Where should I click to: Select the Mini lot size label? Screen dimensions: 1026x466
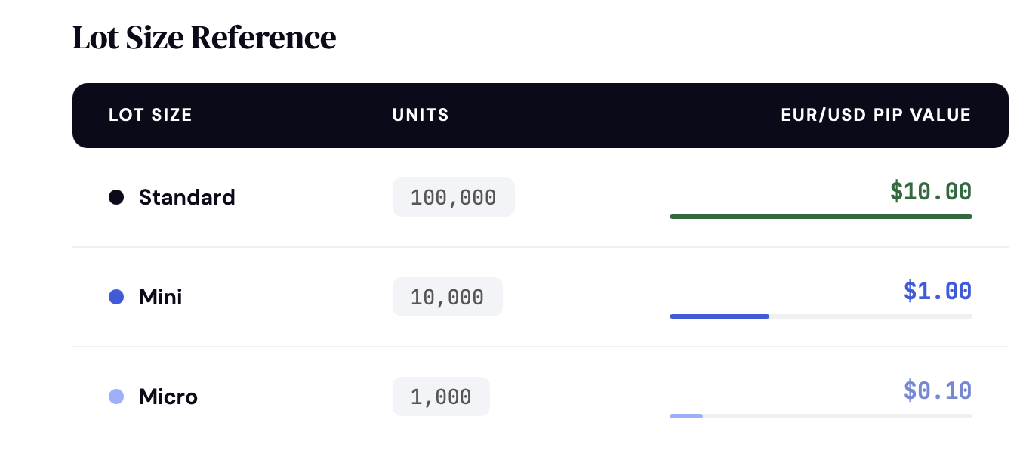[161, 297]
